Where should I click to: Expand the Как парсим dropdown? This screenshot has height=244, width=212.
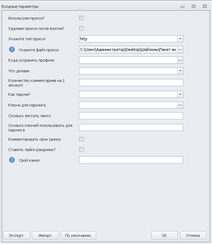[180, 94]
